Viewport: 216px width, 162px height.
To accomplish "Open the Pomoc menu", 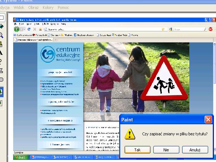I will point(63,7).
